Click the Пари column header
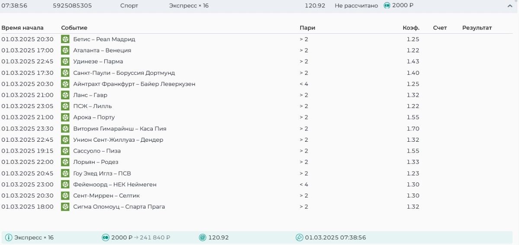 [308, 28]
